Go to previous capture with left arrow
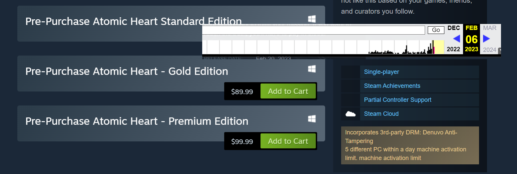The height and width of the screenshot is (174, 517). (x=456, y=39)
